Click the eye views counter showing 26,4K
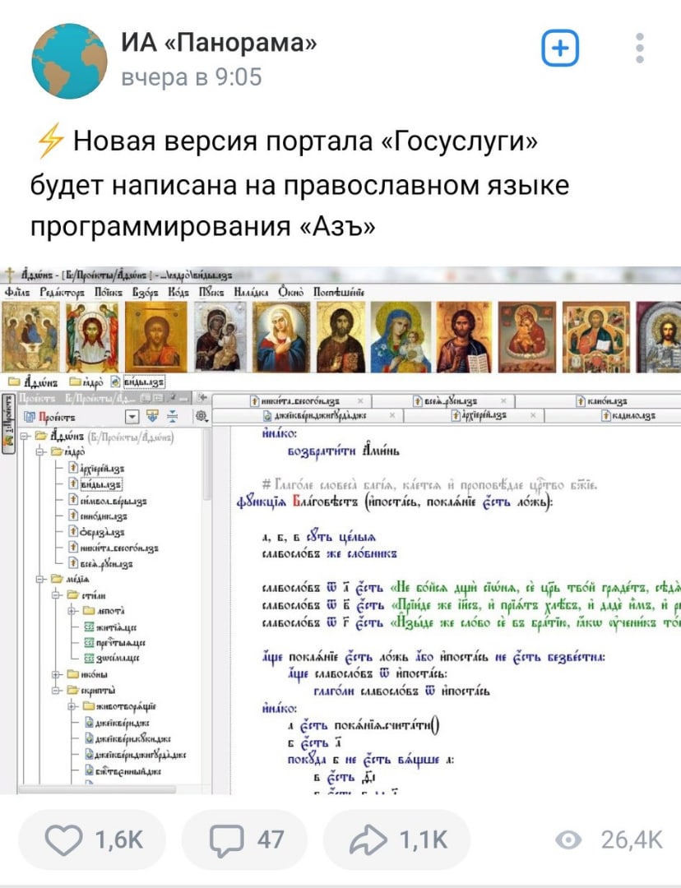 (x=609, y=839)
